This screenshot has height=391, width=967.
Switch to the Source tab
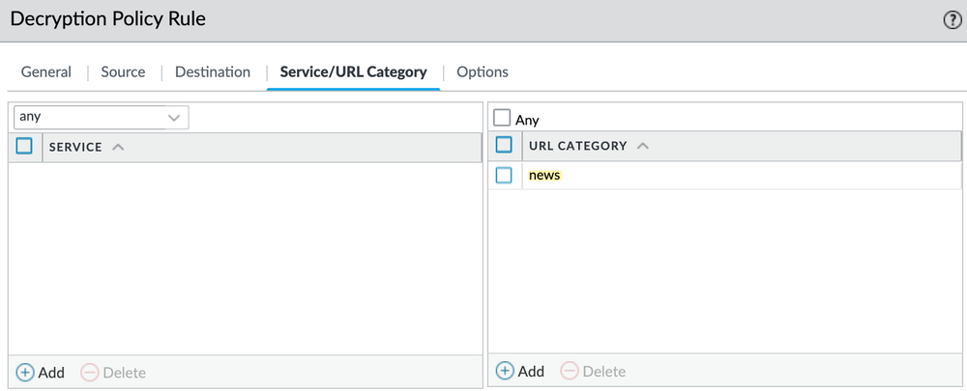point(124,72)
